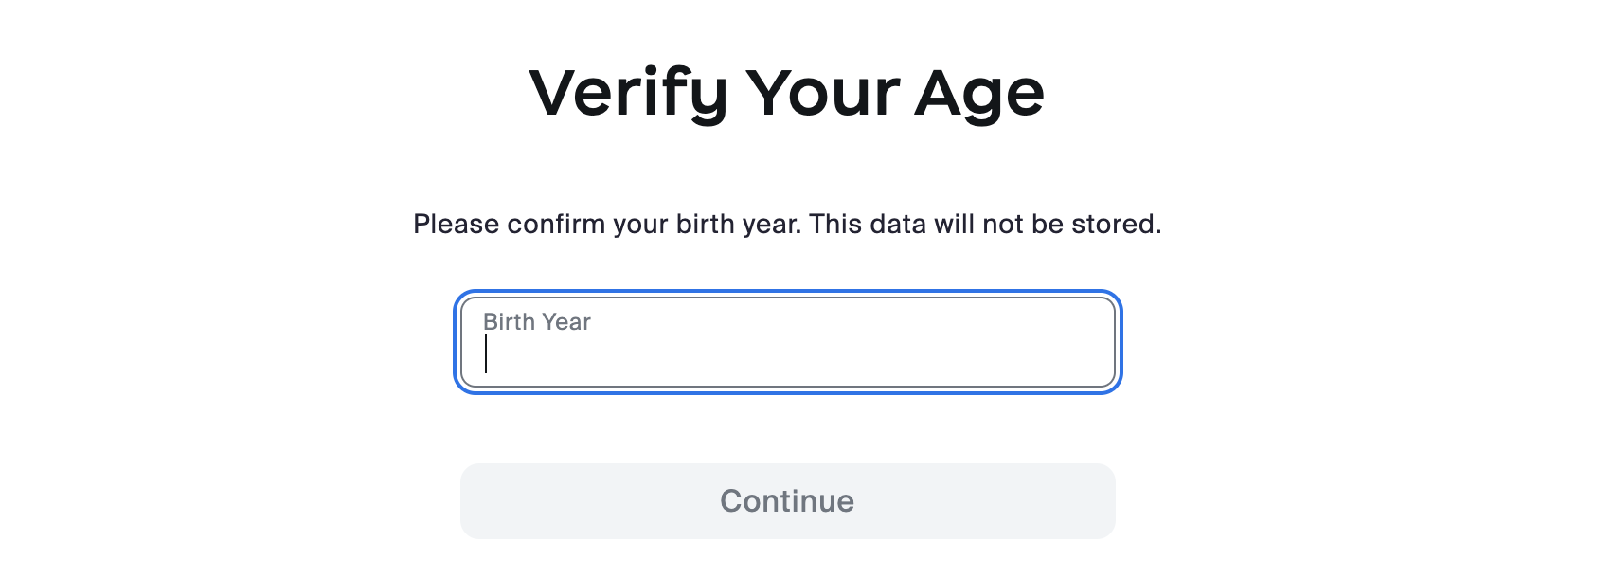Submit the form with Continue
The width and height of the screenshot is (1614, 578).
[x=787, y=501]
